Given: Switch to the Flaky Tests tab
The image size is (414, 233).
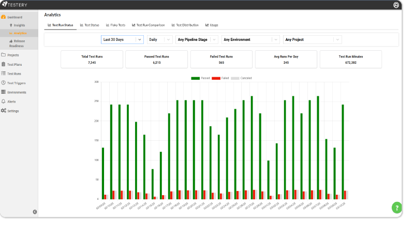Looking at the screenshot, I should click(115, 25).
